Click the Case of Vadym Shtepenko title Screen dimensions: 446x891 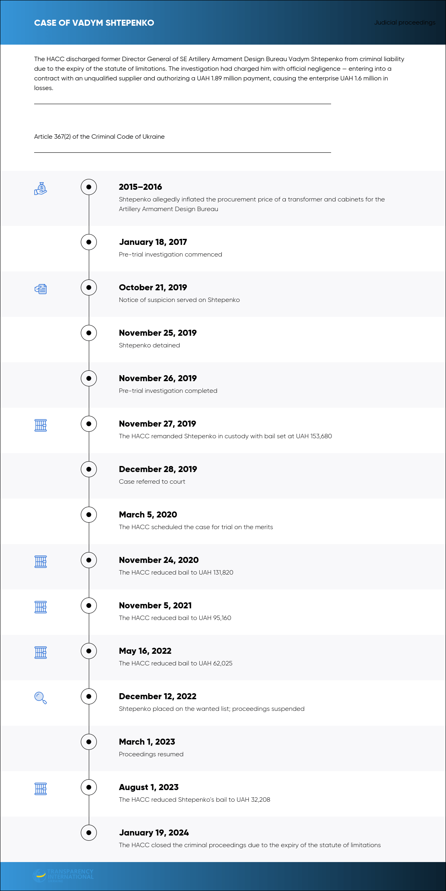click(x=94, y=23)
